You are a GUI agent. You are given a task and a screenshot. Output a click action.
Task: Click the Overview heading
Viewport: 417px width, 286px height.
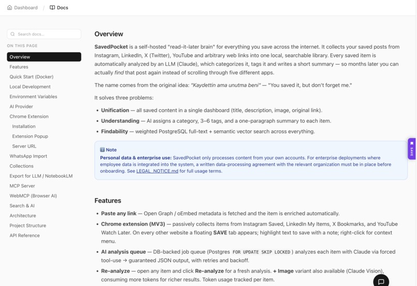[109, 34]
